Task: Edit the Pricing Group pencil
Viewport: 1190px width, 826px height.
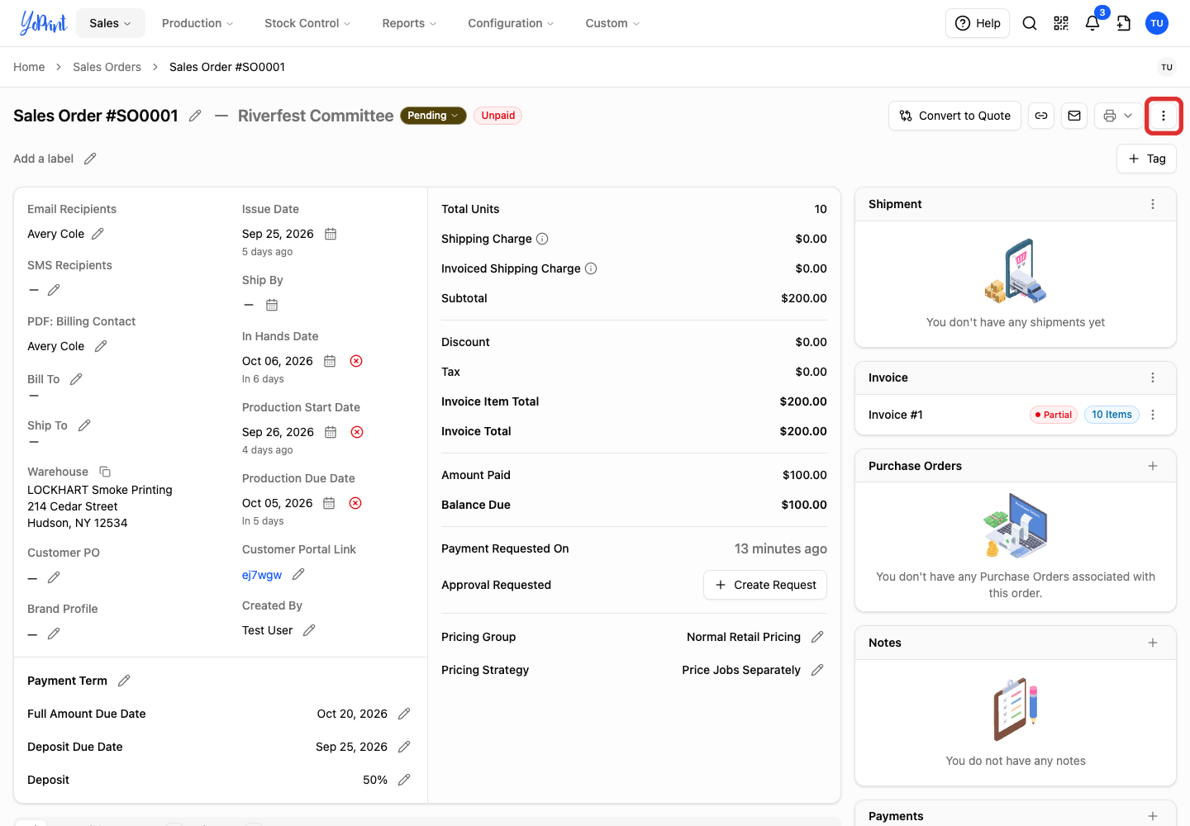Action: (x=817, y=637)
